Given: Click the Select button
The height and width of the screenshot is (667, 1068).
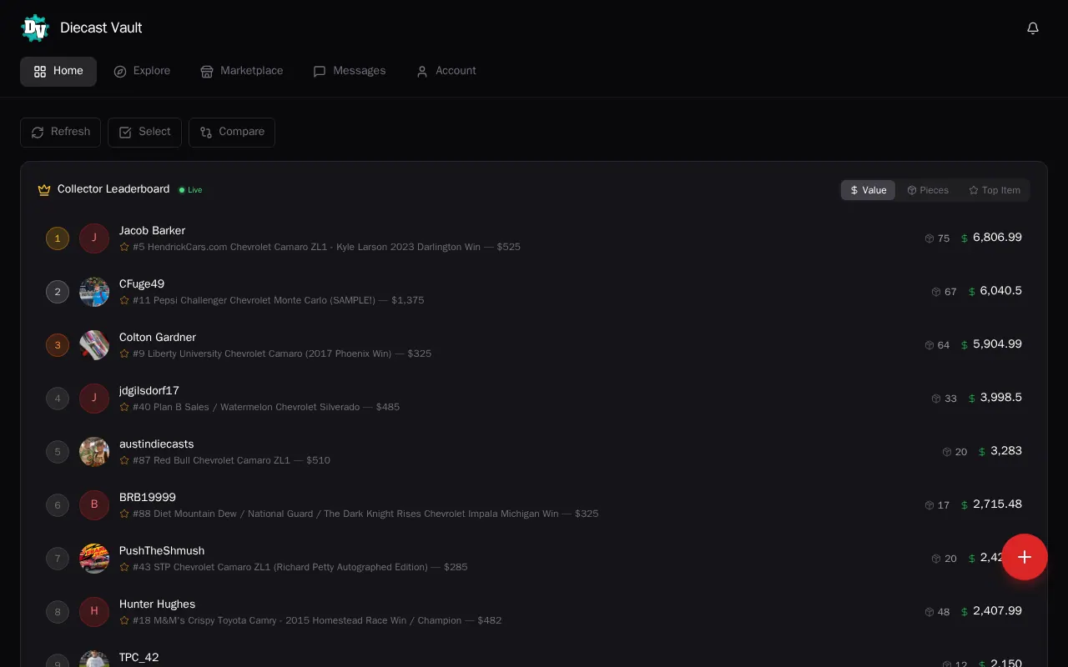Looking at the screenshot, I should (x=144, y=133).
